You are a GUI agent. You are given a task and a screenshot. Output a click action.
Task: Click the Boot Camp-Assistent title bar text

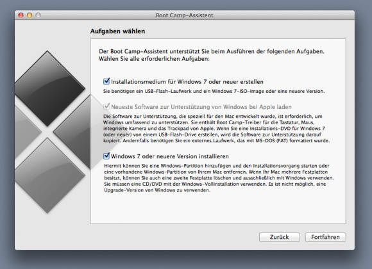(184, 15)
